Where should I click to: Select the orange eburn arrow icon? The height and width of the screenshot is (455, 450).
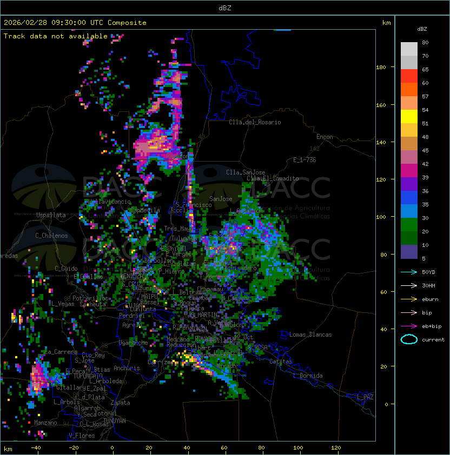coord(409,299)
